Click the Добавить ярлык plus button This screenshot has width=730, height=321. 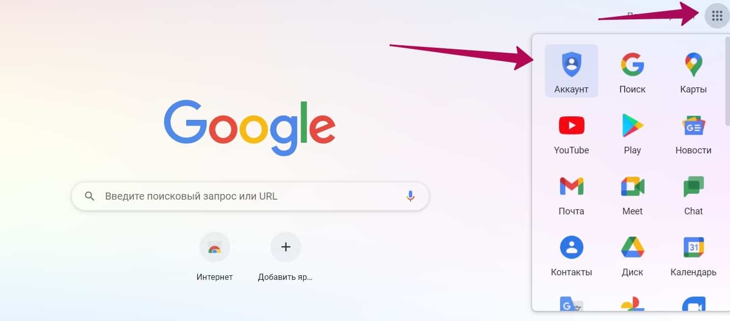point(285,247)
